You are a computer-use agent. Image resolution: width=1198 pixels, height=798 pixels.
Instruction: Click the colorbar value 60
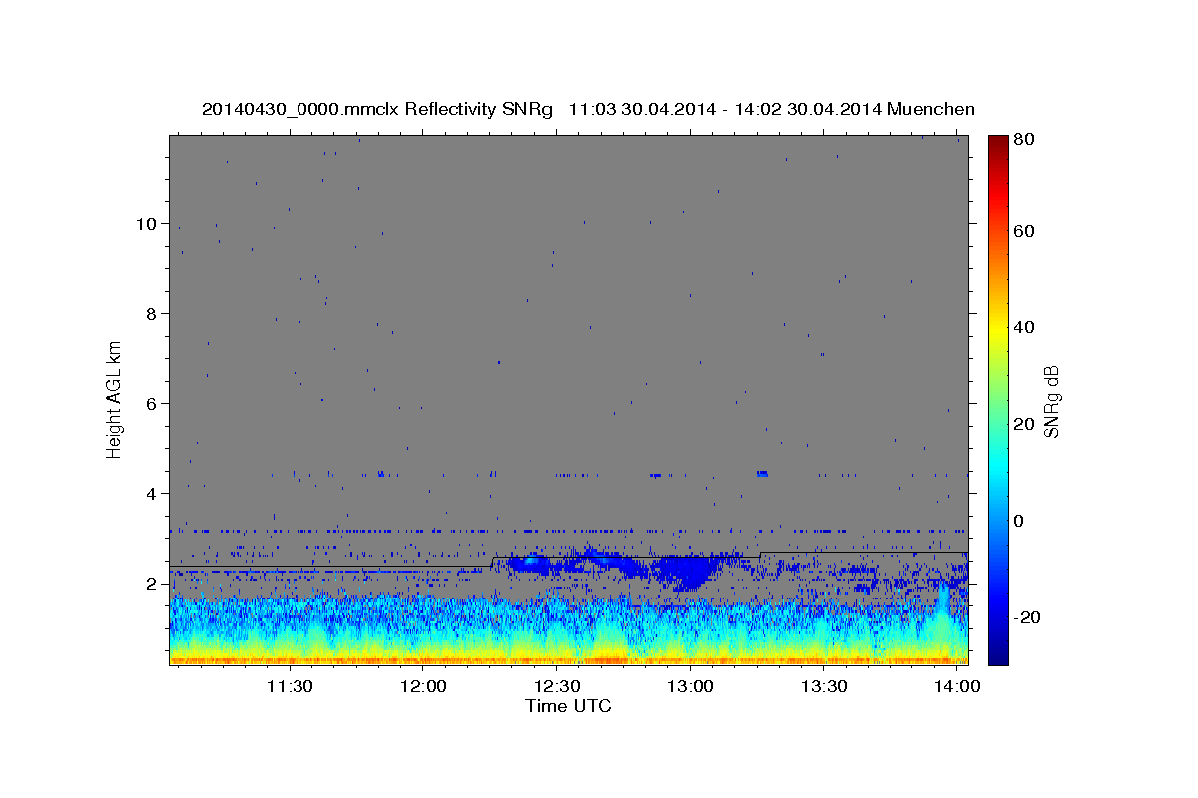click(x=1023, y=231)
